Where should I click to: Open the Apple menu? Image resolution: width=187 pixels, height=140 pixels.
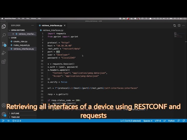tap(2, 18)
